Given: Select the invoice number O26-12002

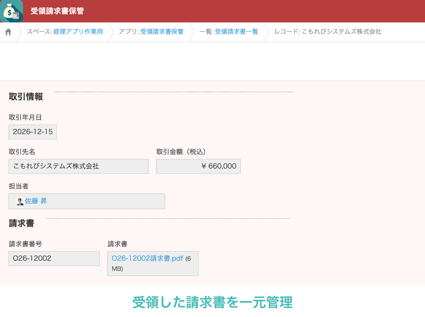Looking at the screenshot, I should click(54, 258).
